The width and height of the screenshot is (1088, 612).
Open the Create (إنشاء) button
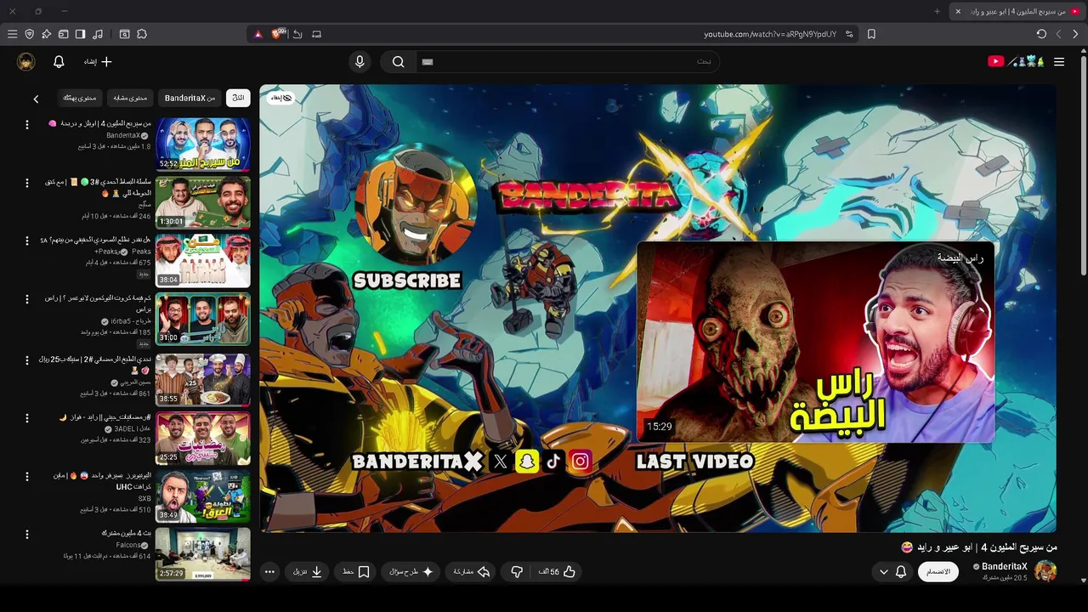pos(98,61)
